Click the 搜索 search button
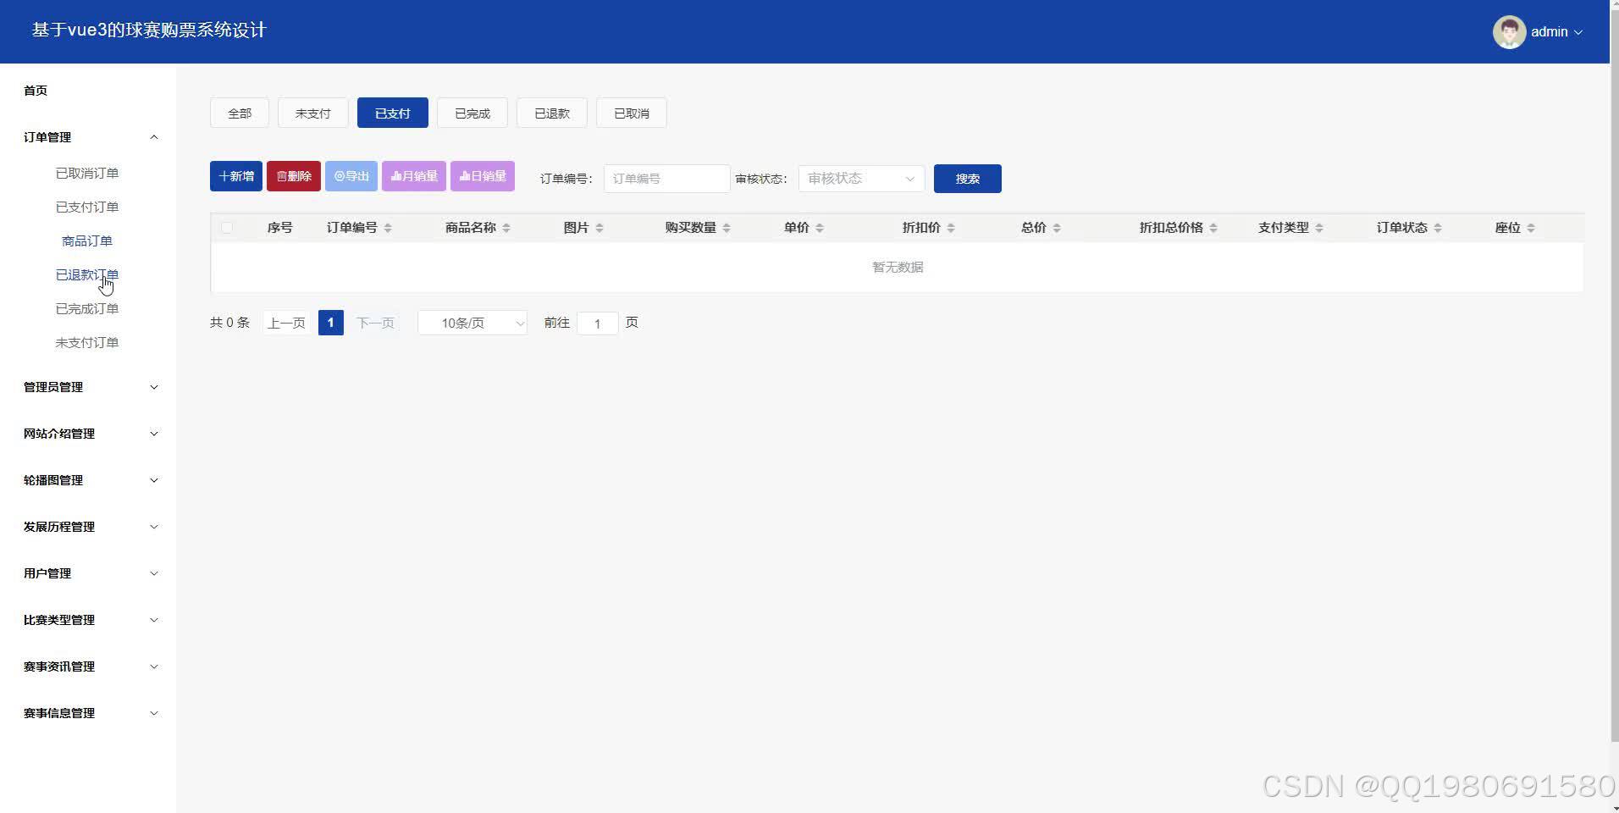Image resolution: width=1619 pixels, height=813 pixels. point(967,178)
